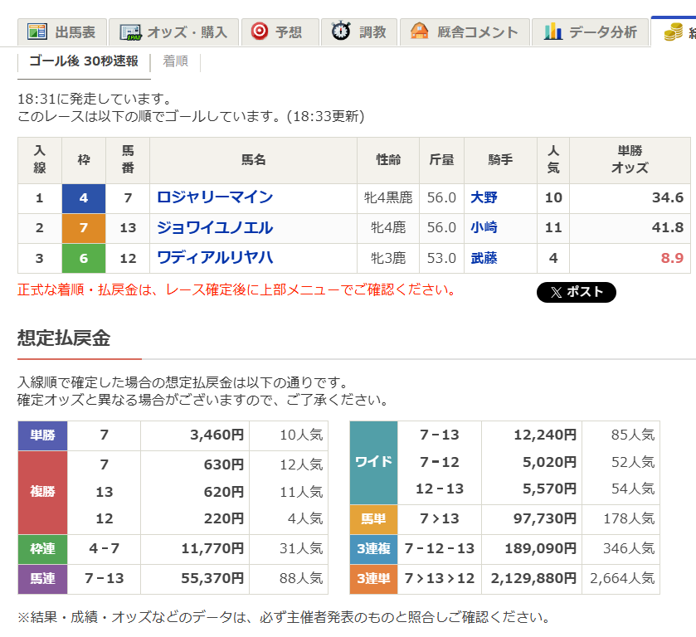
Task: Click the 複勝 payout label
Action: (42, 492)
